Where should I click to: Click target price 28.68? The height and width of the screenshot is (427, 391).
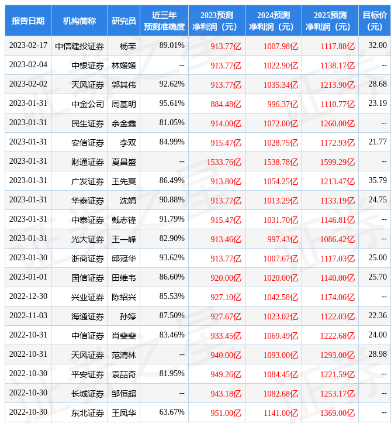point(378,84)
